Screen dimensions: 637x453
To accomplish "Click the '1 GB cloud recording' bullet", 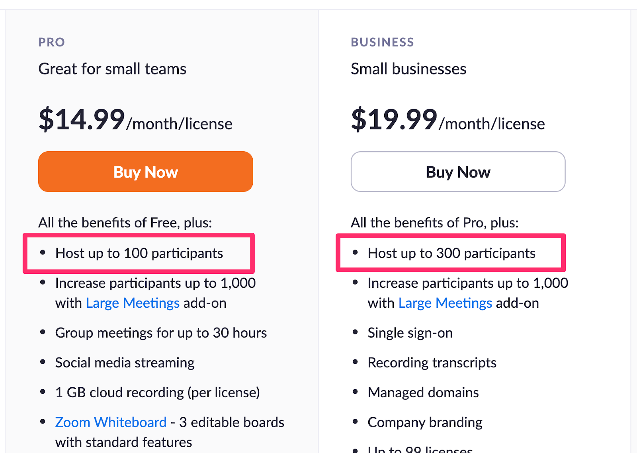I will pyautogui.click(x=157, y=393).
